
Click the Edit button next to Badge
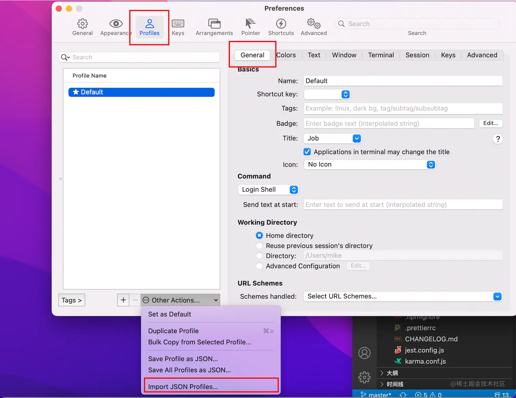click(x=490, y=123)
